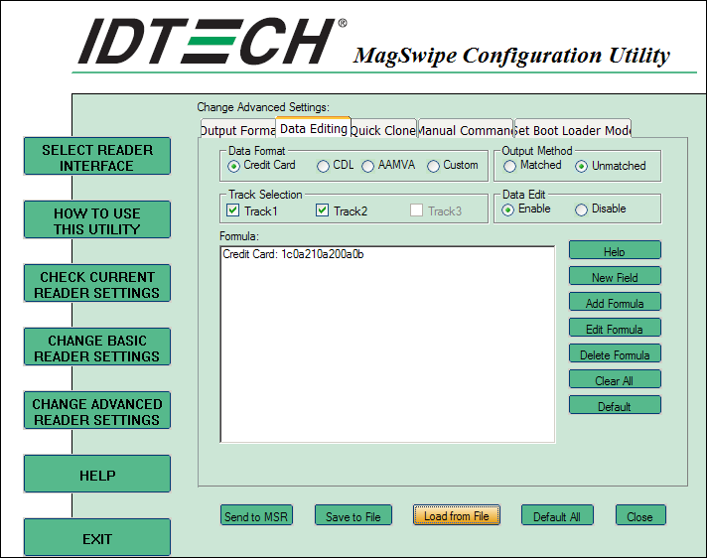This screenshot has height=558, width=707.
Task: Click the formula panel Help button
Action: (x=615, y=250)
